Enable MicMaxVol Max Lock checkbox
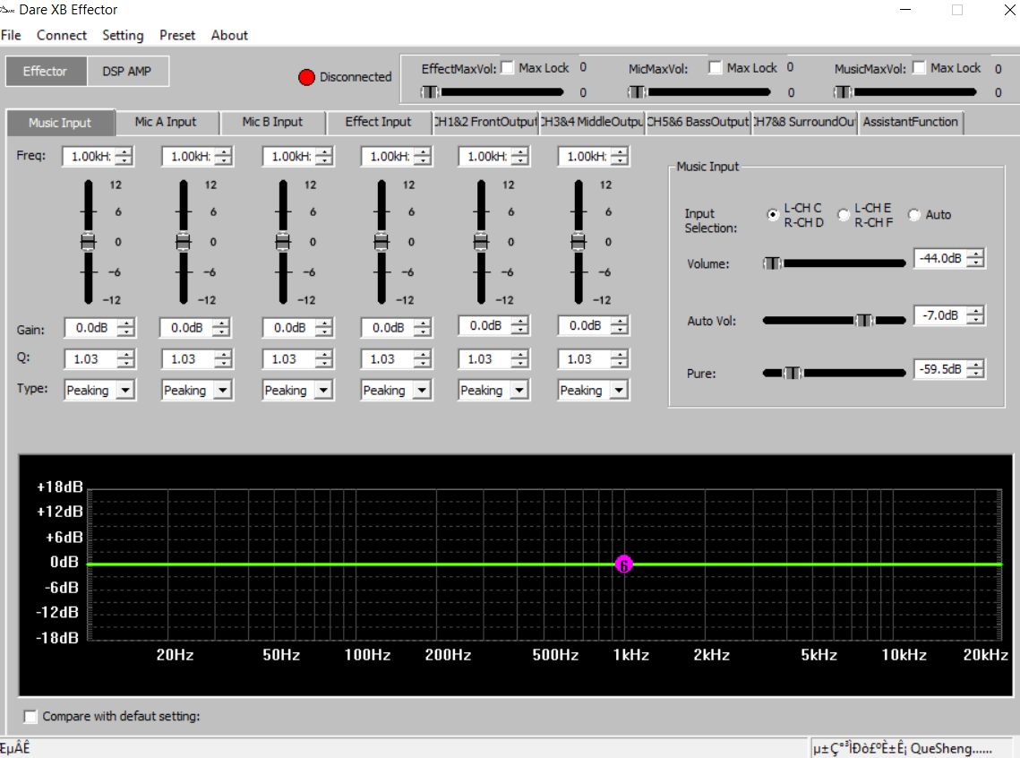 click(715, 68)
